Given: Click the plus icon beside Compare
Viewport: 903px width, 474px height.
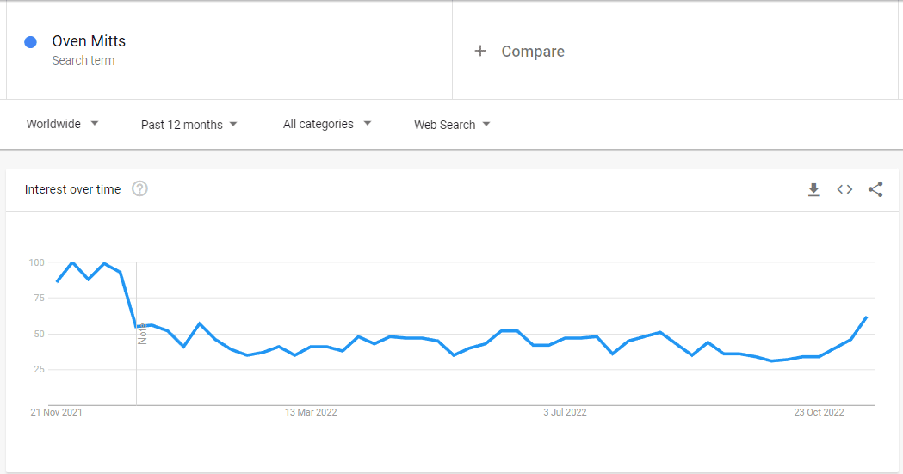Looking at the screenshot, I should 480,52.
